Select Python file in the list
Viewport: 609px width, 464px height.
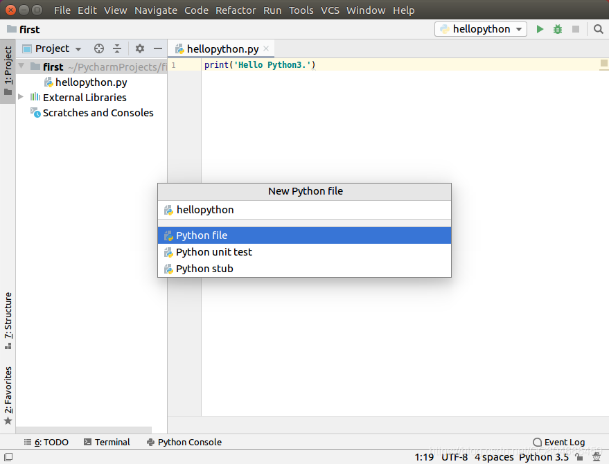click(x=305, y=235)
